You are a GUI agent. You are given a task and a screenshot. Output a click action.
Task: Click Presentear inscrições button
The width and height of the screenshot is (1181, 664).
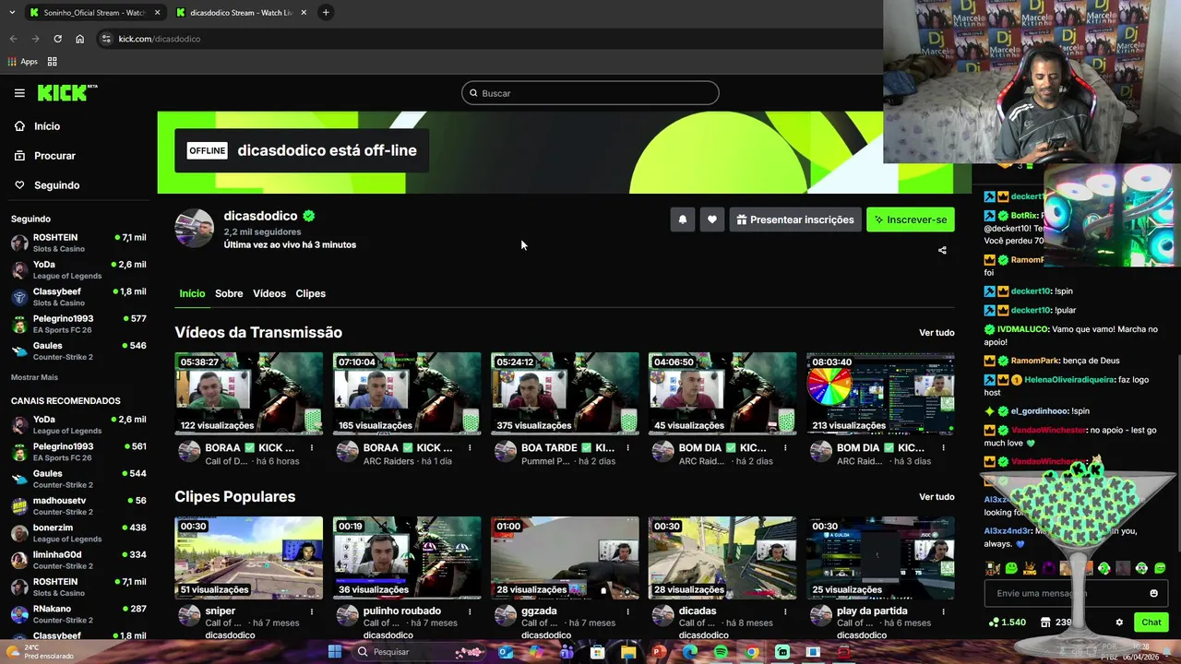click(795, 219)
